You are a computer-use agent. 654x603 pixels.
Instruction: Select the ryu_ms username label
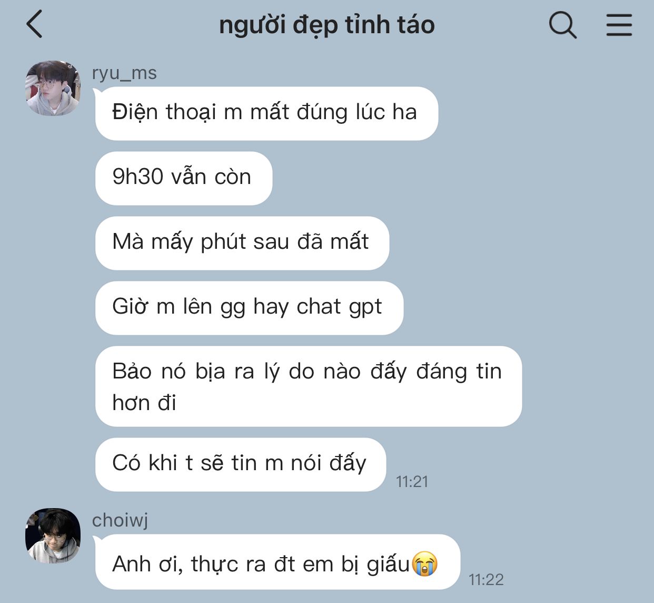[x=124, y=73]
